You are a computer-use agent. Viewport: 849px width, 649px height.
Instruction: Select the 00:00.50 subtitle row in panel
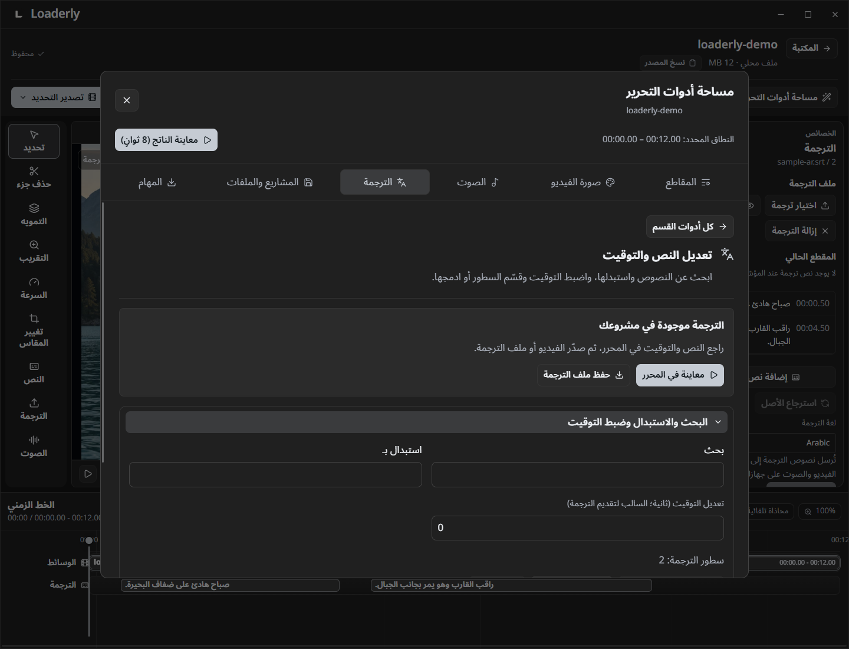coord(792,303)
